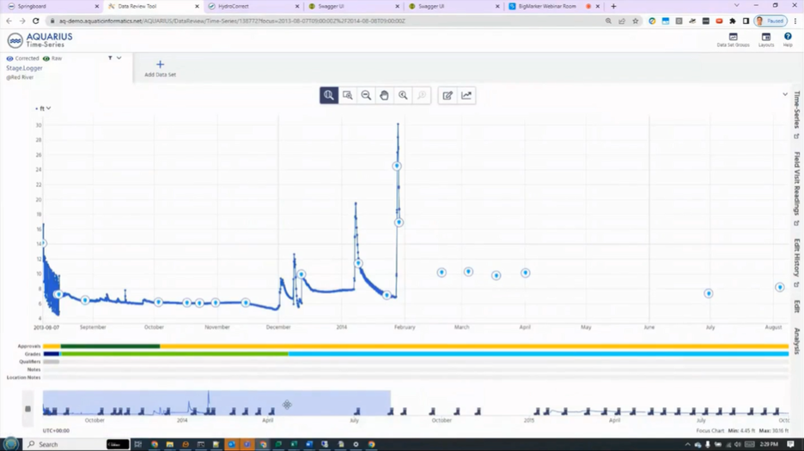Screen dimensions: 804x451
Task: Click the zoom out magnifier icon
Action: tap(366, 95)
